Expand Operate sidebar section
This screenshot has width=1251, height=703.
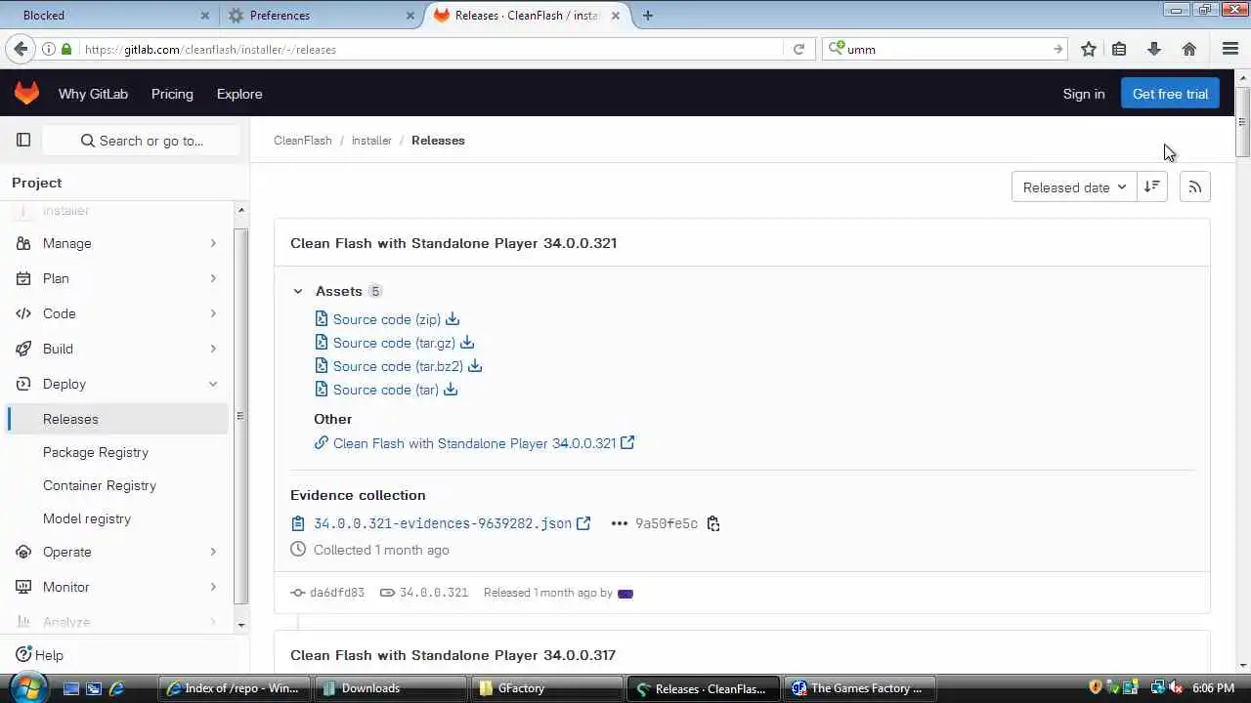point(117,552)
